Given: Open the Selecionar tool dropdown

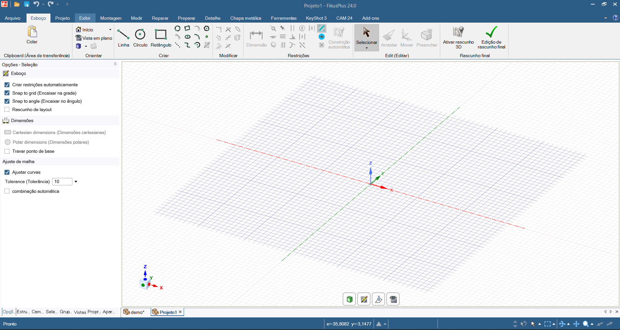Looking at the screenshot, I should click(366, 48).
